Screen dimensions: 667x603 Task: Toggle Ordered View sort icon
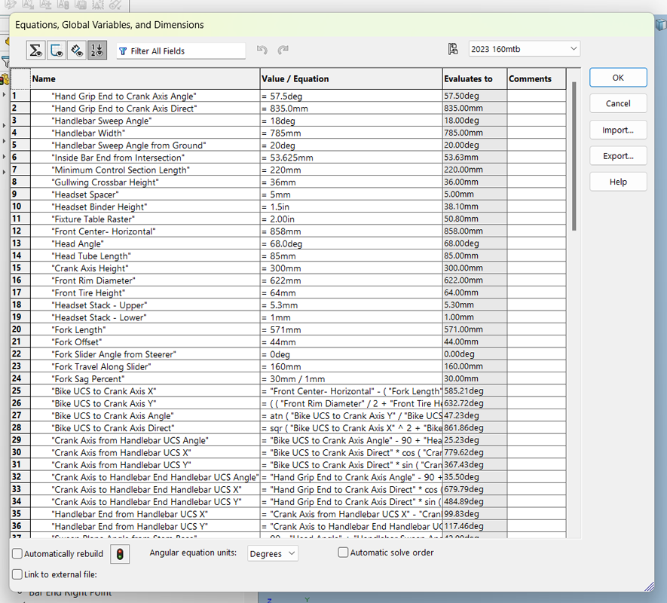pyautogui.click(x=97, y=51)
